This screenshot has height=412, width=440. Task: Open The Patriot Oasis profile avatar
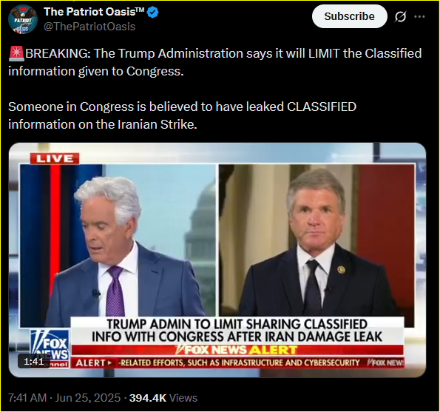[23, 19]
